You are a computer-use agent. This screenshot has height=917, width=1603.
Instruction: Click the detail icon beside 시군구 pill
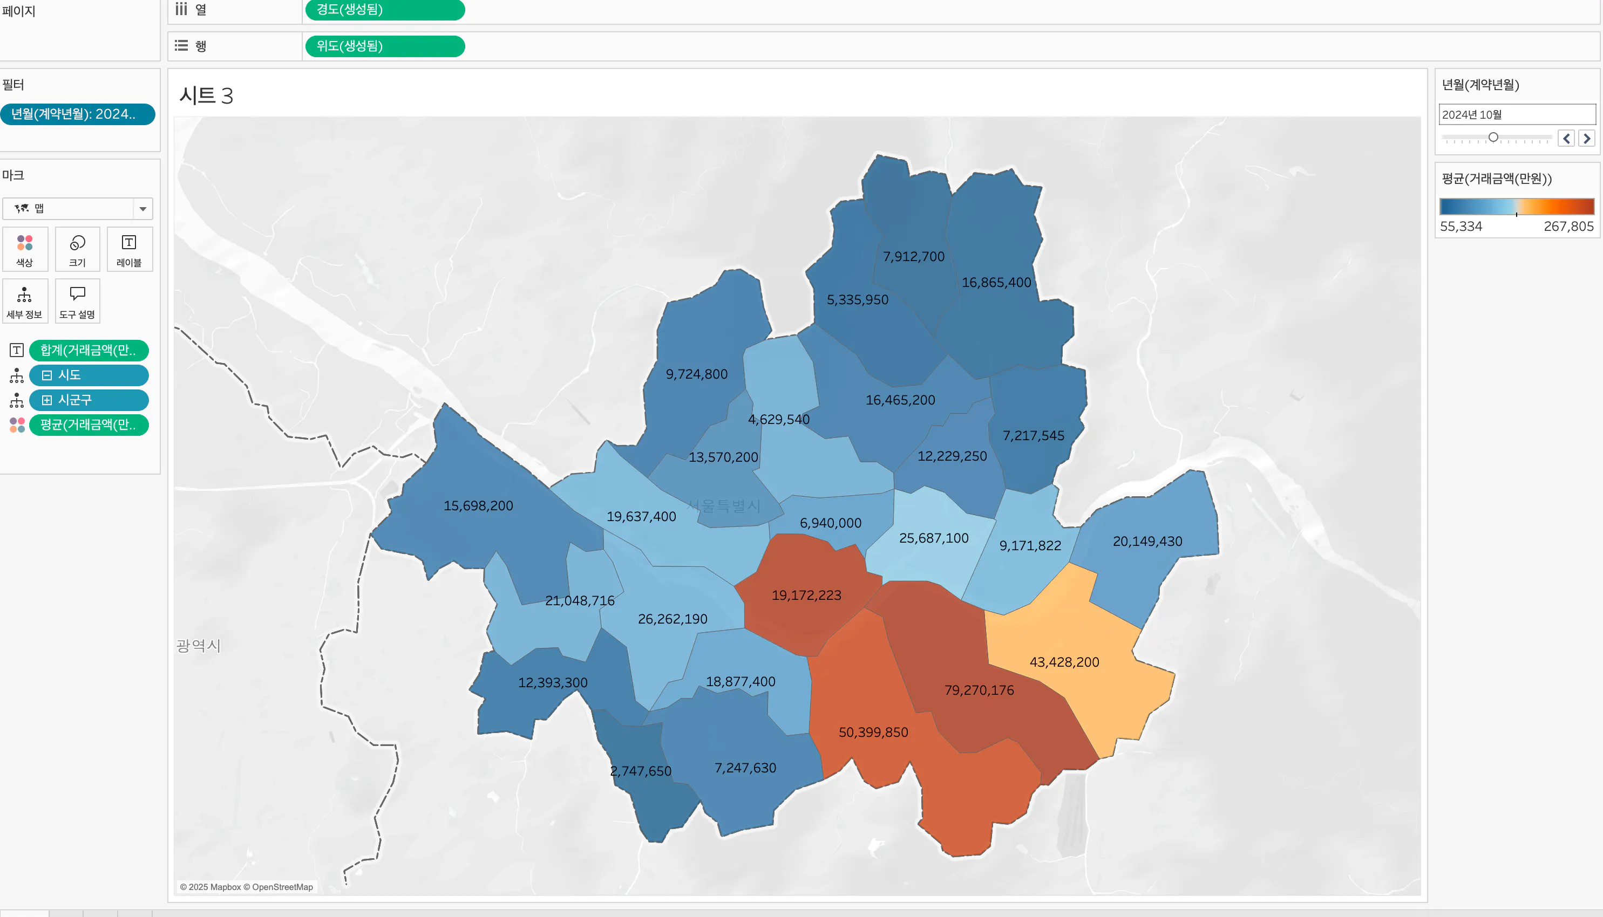click(x=17, y=400)
